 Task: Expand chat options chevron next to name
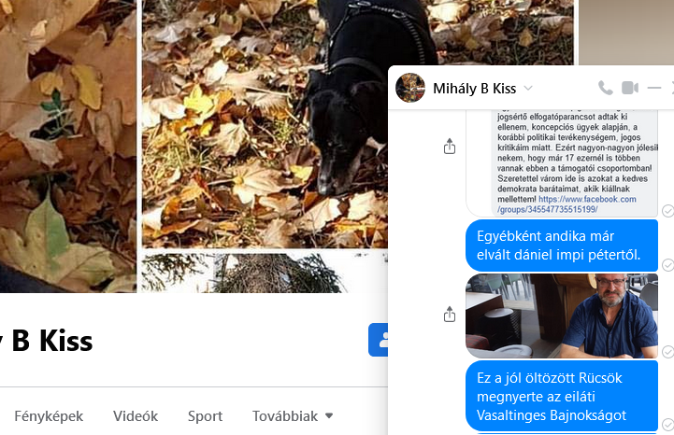pos(528,89)
